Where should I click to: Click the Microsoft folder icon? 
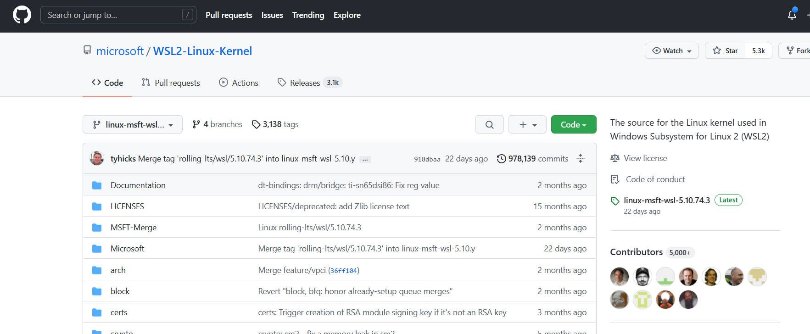tap(97, 249)
